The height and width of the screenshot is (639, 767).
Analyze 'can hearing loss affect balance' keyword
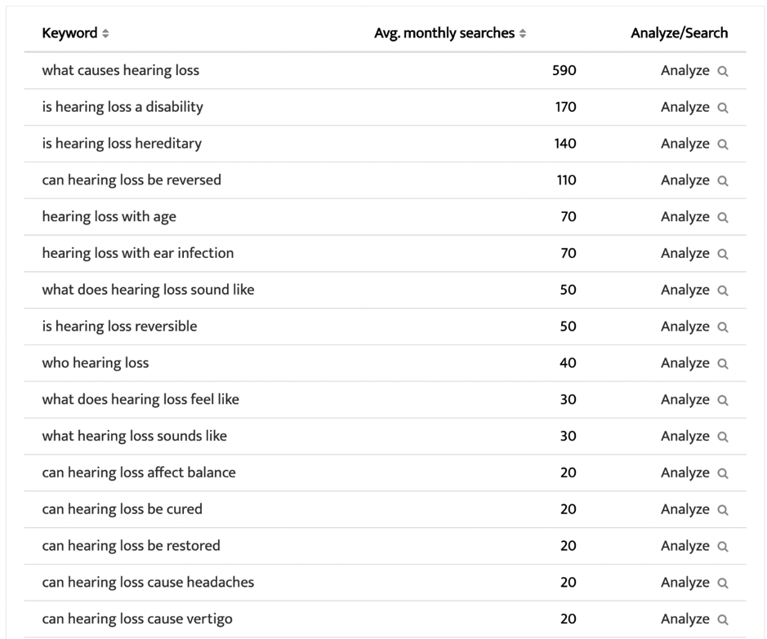tap(685, 473)
